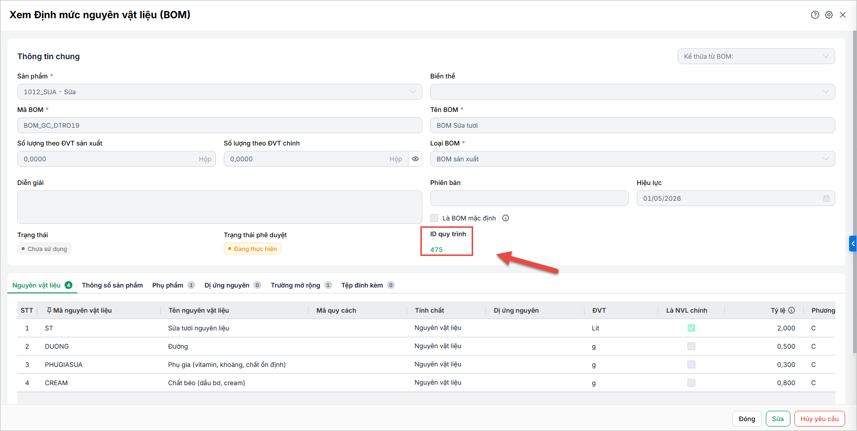
Task: Click the Chất béo (dầu bơ, cream) cell
Action: pos(206,383)
